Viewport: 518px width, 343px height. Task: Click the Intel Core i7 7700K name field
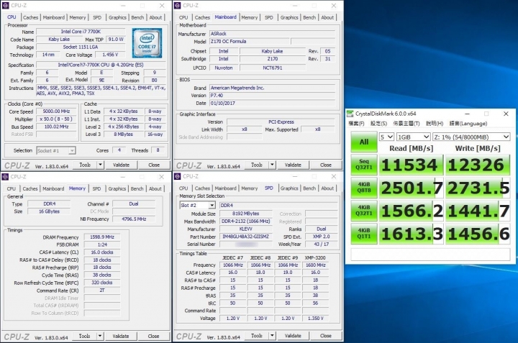click(x=81, y=32)
